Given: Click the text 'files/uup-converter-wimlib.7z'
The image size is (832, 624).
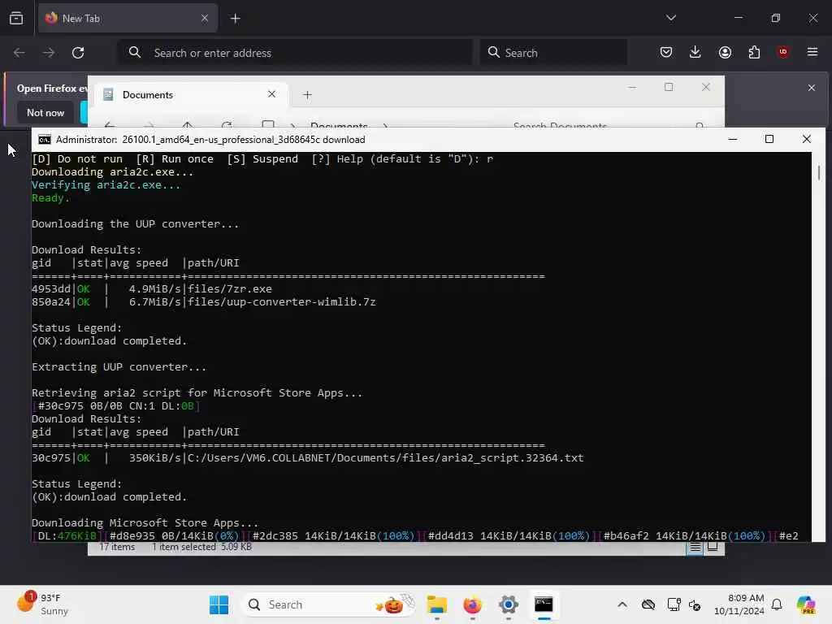Looking at the screenshot, I should pos(282,302).
